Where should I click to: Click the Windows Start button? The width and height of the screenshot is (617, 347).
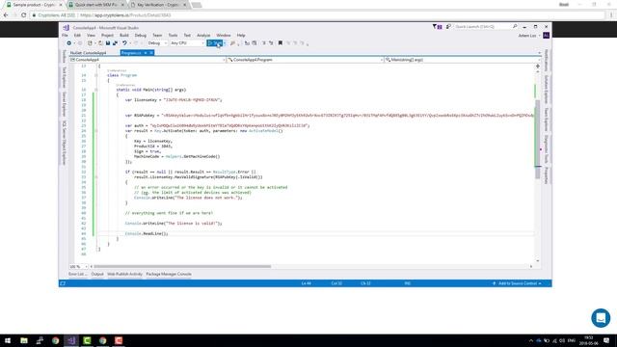8,340
